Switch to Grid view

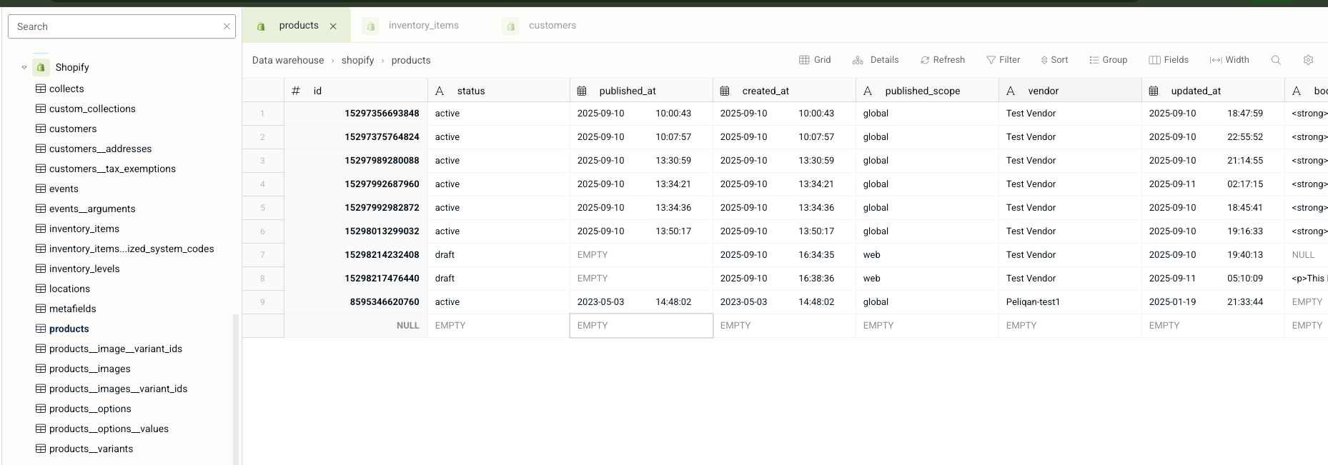(x=815, y=60)
